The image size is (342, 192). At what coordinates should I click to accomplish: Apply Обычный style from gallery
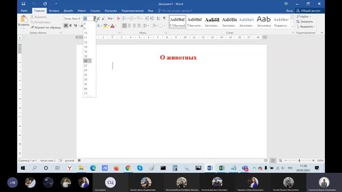pos(177,21)
